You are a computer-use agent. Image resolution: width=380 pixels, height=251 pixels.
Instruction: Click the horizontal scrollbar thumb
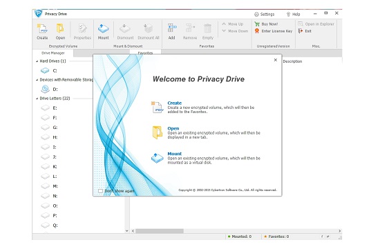160,231
